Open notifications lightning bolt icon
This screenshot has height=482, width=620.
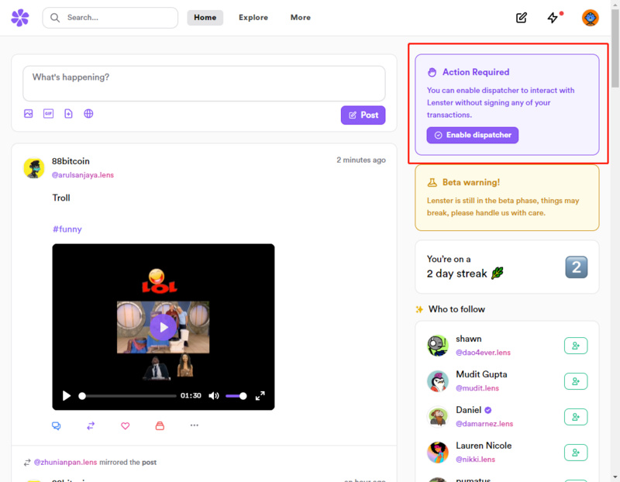(553, 18)
